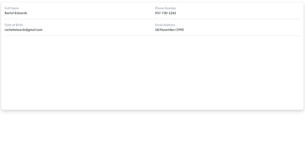Click the word "Number" in the label
The height and width of the screenshot is (147, 305).
click(x=171, y=8)
